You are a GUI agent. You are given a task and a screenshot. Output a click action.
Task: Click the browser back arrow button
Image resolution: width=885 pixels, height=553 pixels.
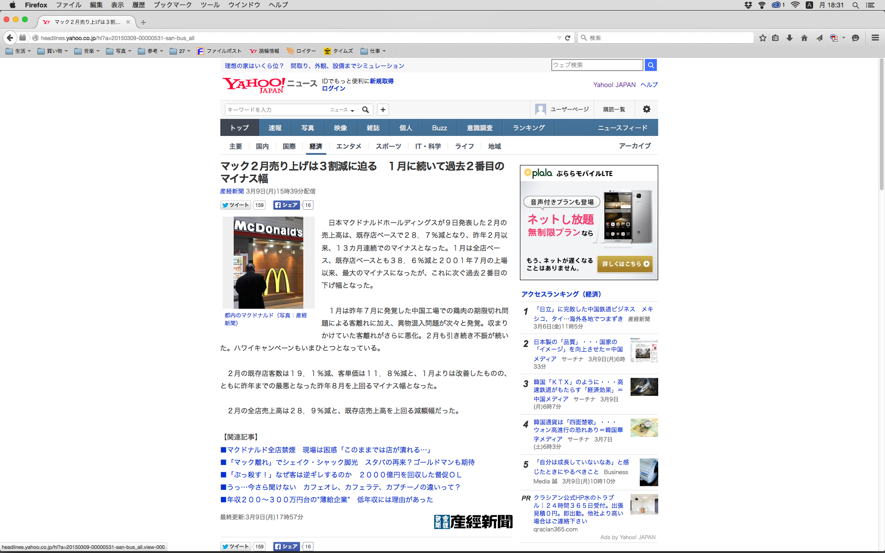pyautogui.click(x=10, y=38)
